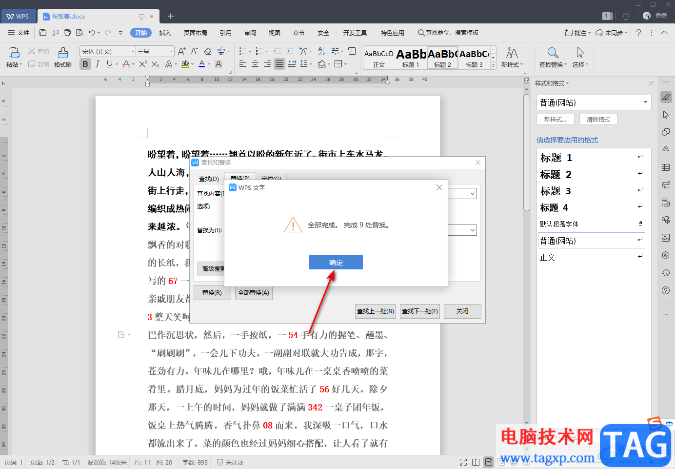Toggle Superscript X² button

142,64
